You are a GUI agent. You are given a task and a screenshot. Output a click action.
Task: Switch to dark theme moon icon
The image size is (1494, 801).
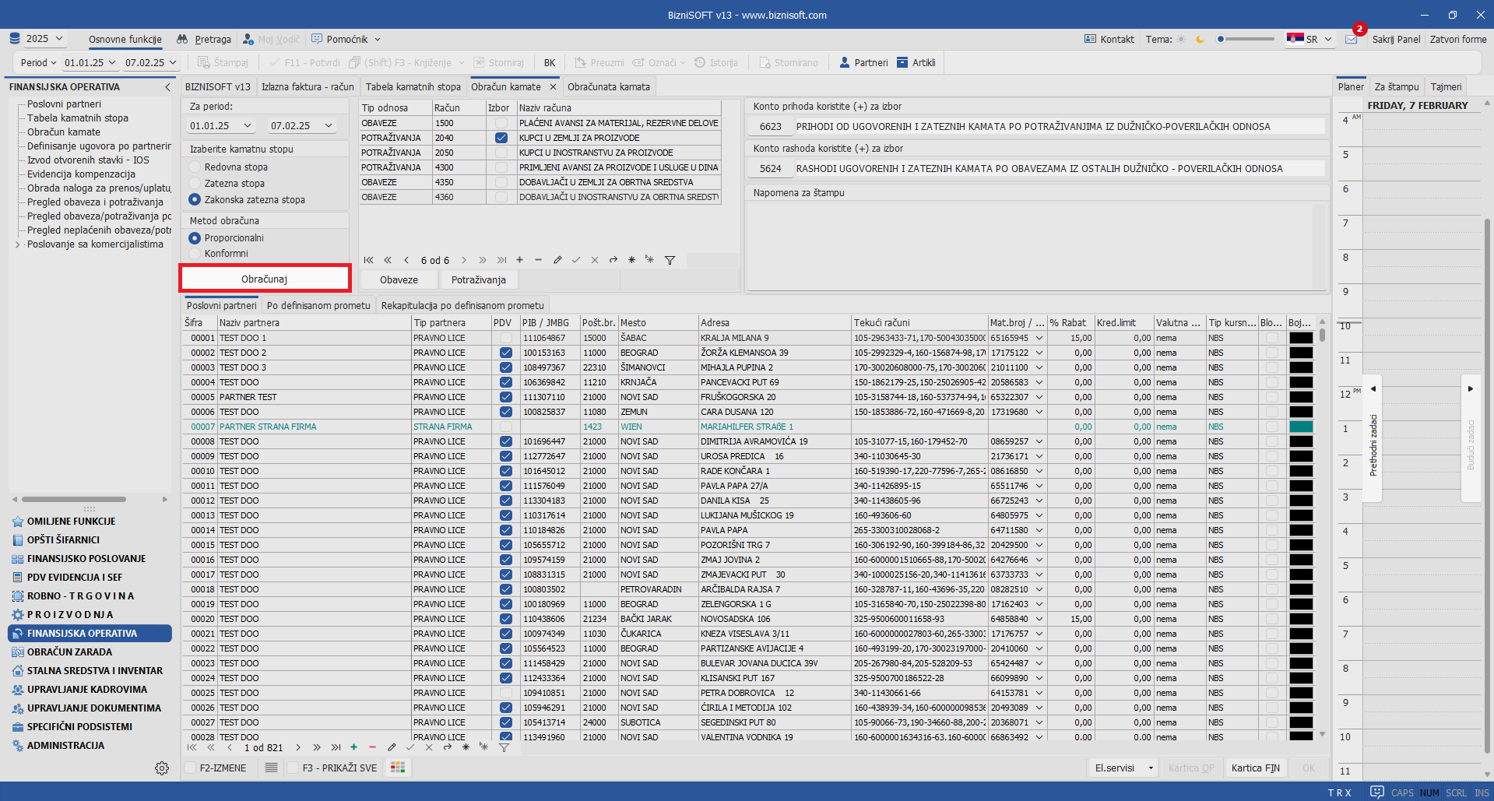click(x=1200, y=39)
